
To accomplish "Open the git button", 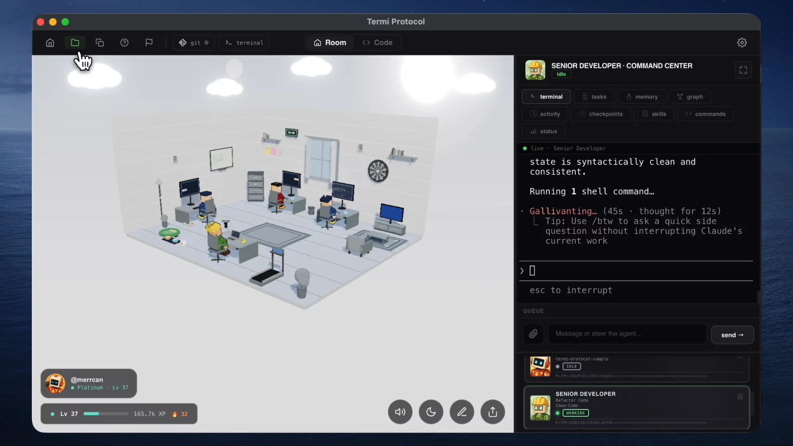I will 194,43.
